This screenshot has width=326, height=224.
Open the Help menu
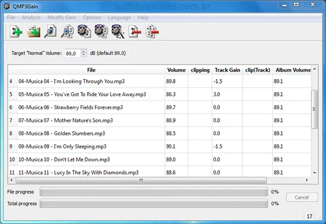pyautogui.click(x=143, y=17)
